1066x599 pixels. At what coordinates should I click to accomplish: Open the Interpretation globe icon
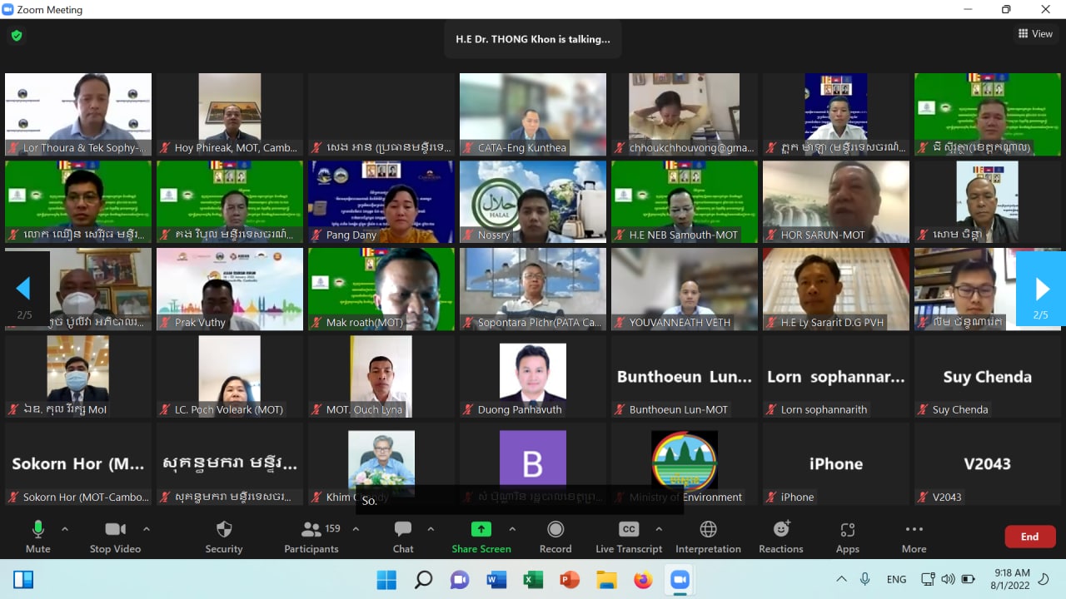coord(708,537)
